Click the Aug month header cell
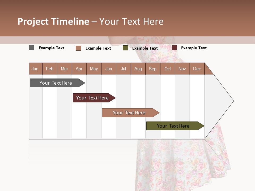This screenshot has height=191, width=255. (138, 69)
